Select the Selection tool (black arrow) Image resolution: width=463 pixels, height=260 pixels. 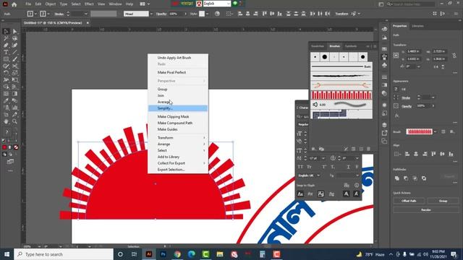(6, 31)
